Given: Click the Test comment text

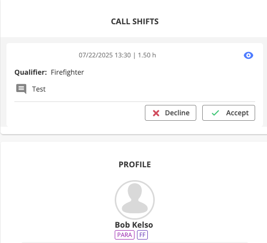Looking at the screenshot, I should (39, 89).
